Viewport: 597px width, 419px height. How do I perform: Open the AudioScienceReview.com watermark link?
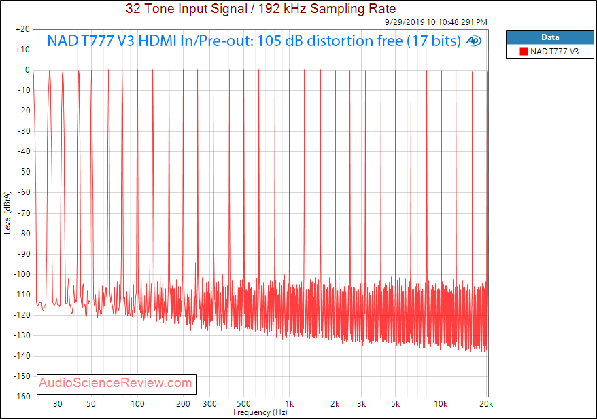coord(116,382)
